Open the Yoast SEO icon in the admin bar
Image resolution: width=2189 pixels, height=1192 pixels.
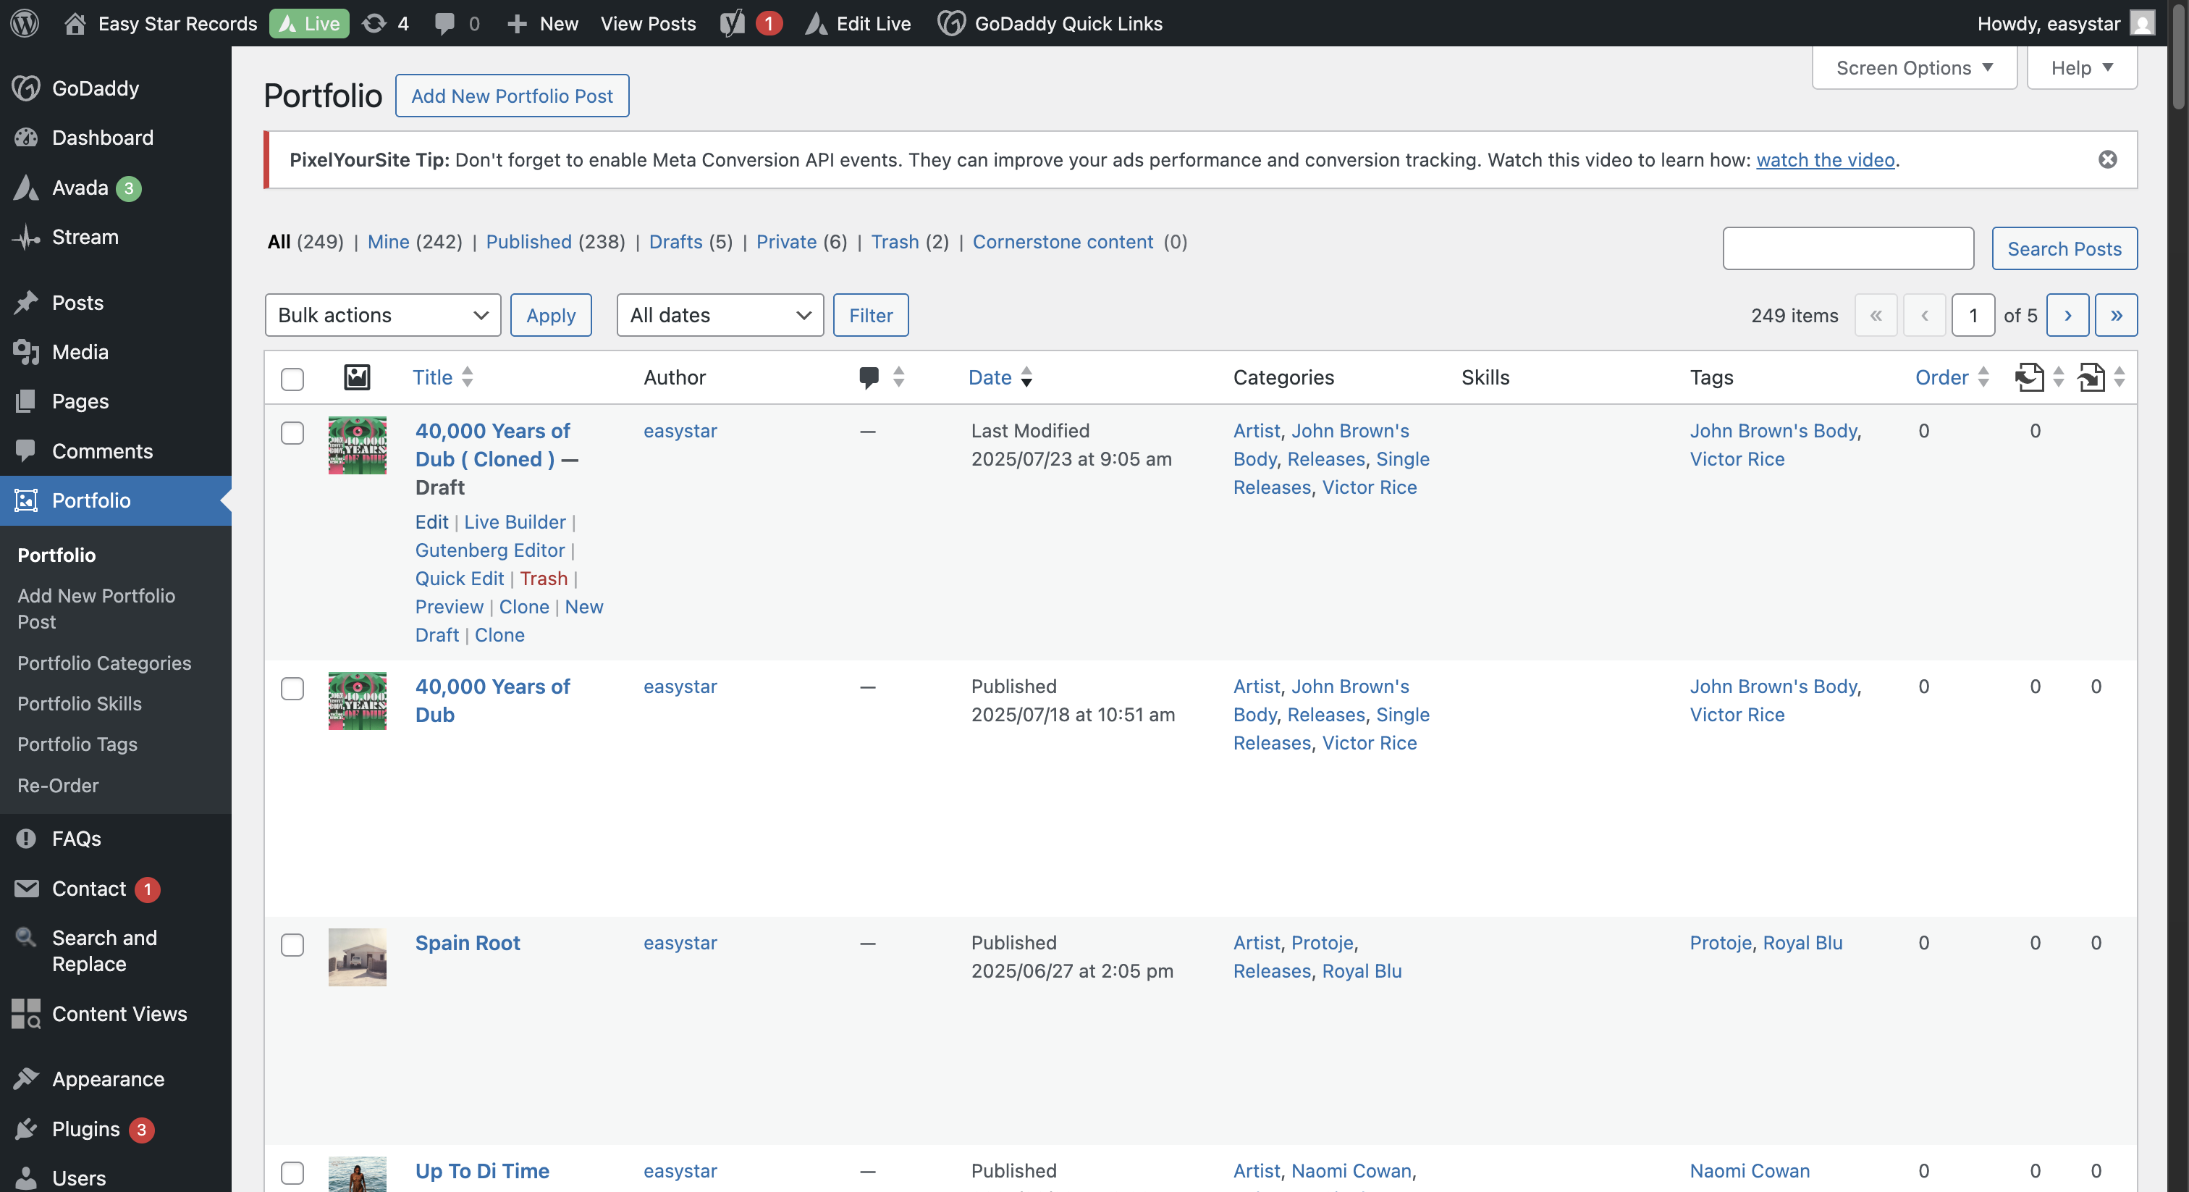coord(732,23)
